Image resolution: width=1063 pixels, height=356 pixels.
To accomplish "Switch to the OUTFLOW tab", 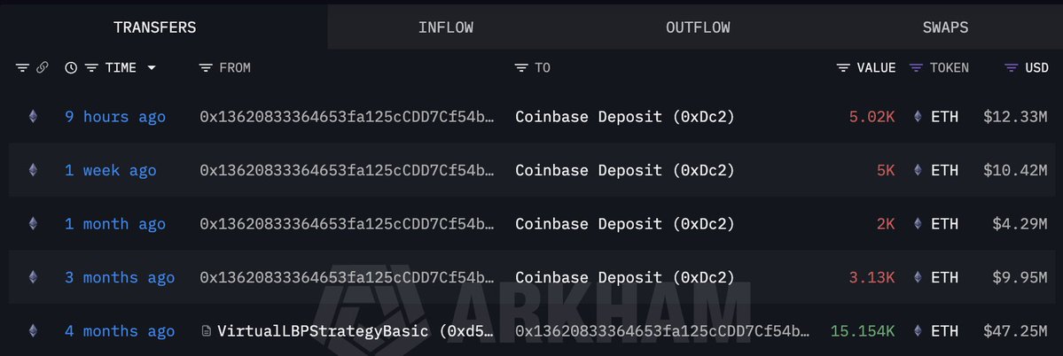I will pyautogui.click(x=698, y=27).
